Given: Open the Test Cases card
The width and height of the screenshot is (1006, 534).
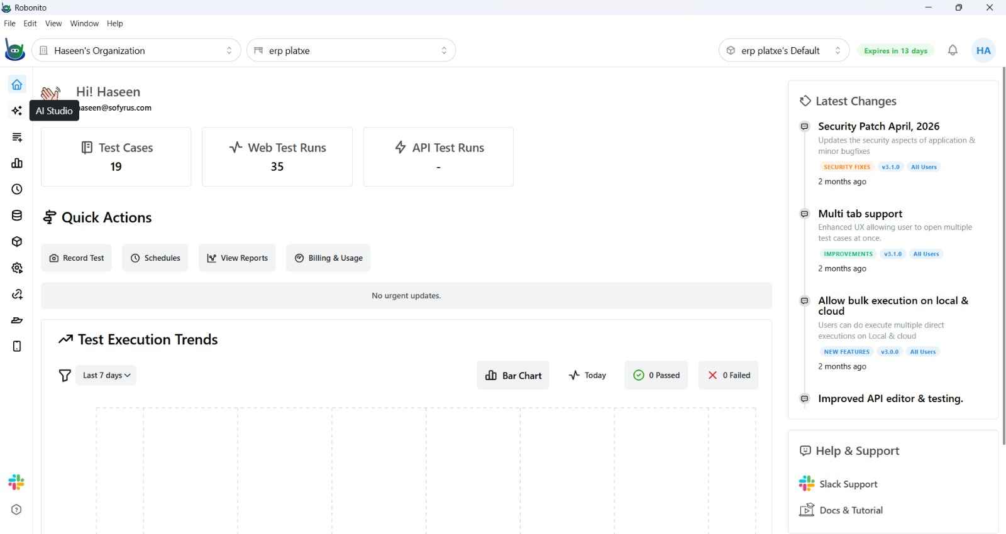Looking at the screenshot, I should pyautogui.click(x=116, y=156).
